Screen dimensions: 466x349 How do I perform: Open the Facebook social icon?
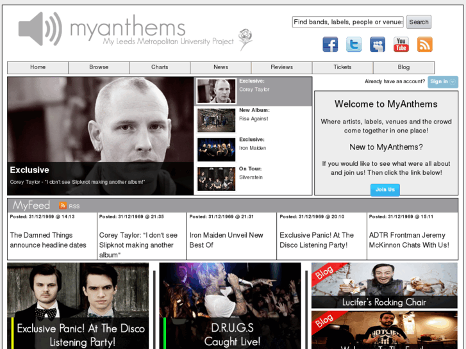click(330, 45)
